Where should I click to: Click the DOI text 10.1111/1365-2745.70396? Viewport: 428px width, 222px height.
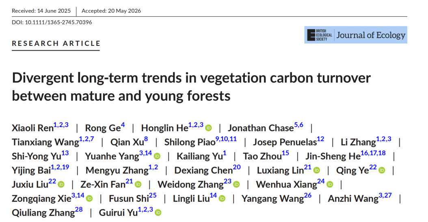pyautogui.click(x=58, y=22)
